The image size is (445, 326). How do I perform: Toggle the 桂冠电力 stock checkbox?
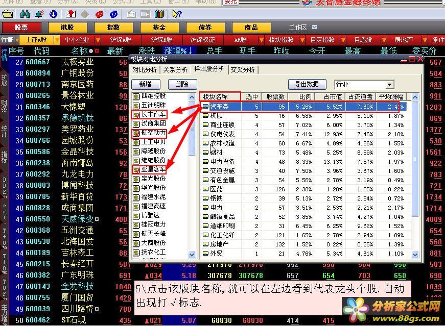(x=136, y=225)
